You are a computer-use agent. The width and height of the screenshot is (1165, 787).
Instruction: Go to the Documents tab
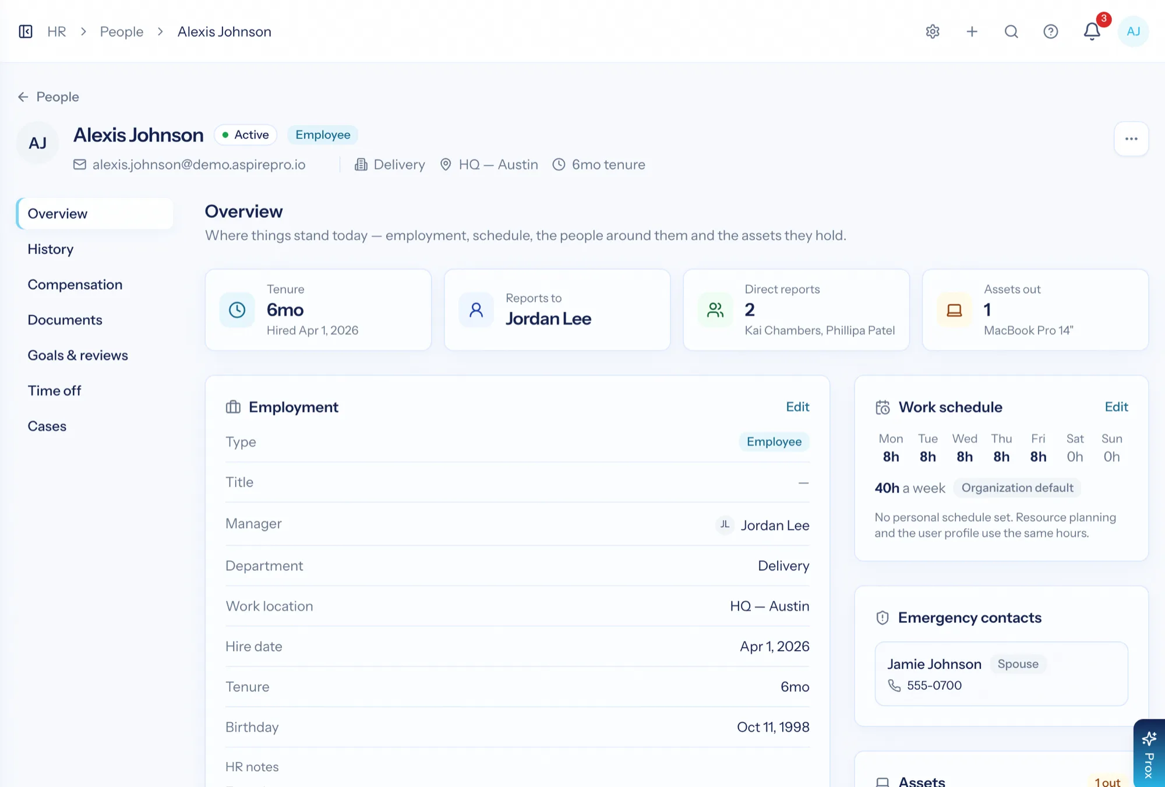95,320
